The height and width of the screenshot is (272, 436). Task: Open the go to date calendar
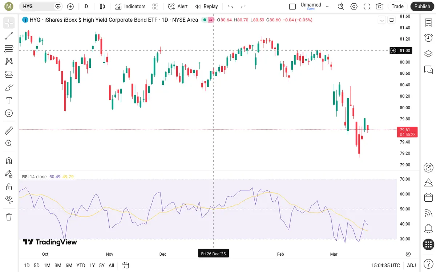(126, 265)
